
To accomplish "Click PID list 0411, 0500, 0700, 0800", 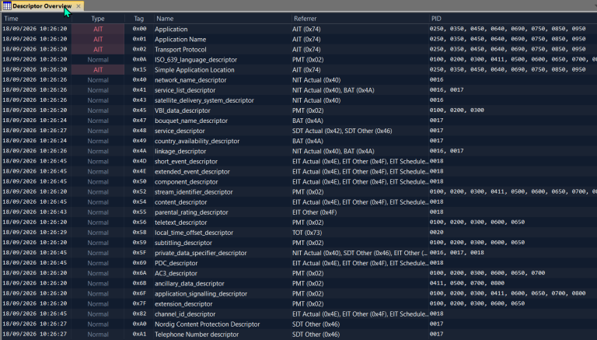I will pos(466,283).
